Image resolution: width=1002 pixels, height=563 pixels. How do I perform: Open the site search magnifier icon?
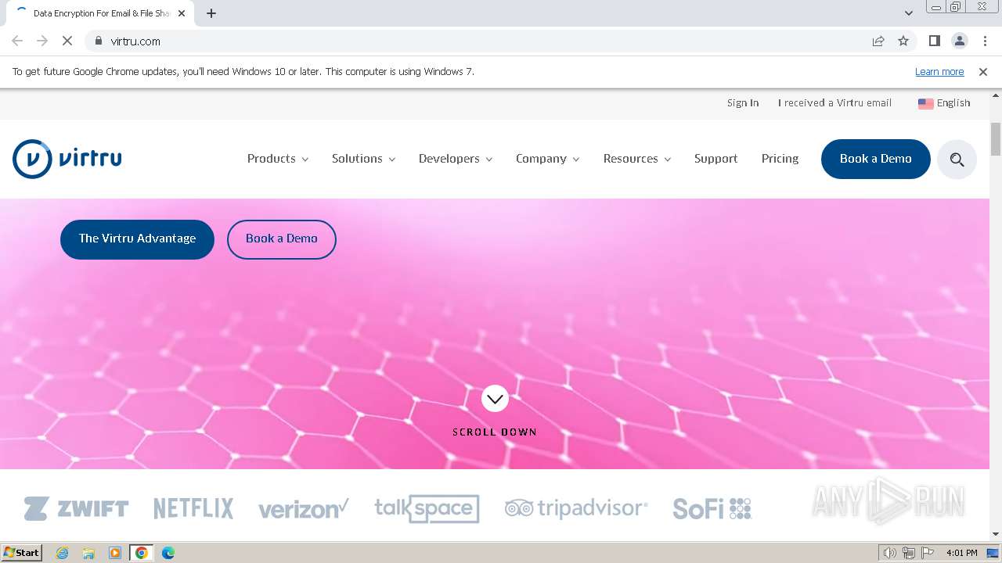[957, 160]
